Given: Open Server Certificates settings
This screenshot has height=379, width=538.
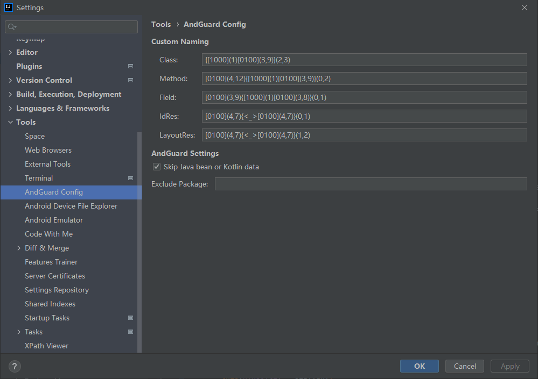Looking at the screenshot, I should click(x=55, y=276).
